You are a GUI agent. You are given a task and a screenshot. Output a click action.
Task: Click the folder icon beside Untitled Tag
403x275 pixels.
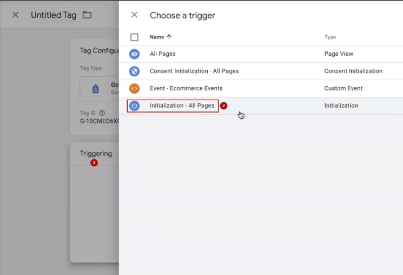(87, 15)
